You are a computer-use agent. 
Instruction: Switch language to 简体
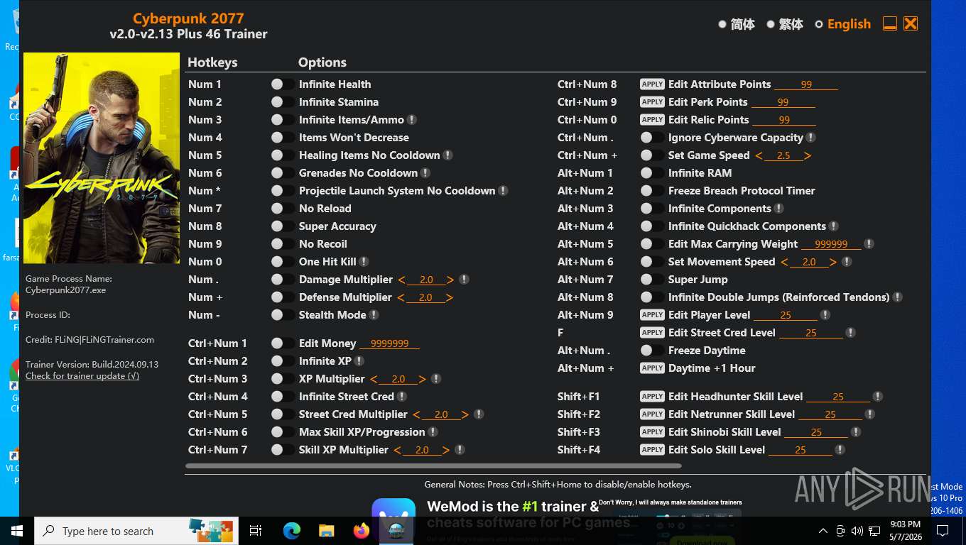[x=736, y=24]
